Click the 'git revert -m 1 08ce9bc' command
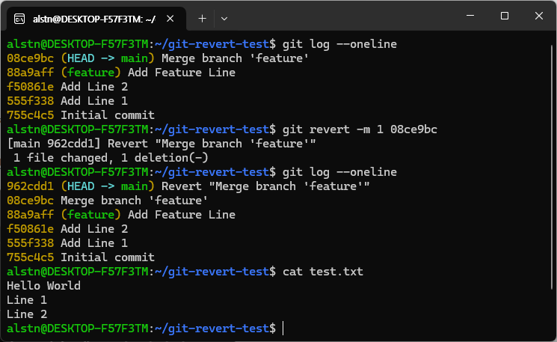 360,129
